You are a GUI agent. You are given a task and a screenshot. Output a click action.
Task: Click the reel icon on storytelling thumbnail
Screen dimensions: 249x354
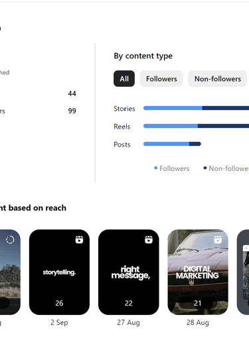click(x=79, y=239)
